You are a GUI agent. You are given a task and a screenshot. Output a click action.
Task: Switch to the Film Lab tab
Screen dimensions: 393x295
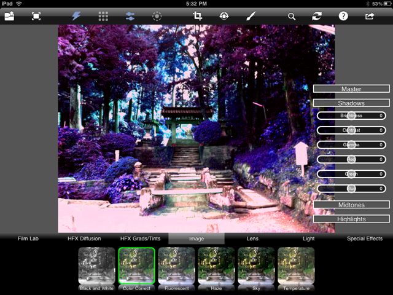coord(28,238)
